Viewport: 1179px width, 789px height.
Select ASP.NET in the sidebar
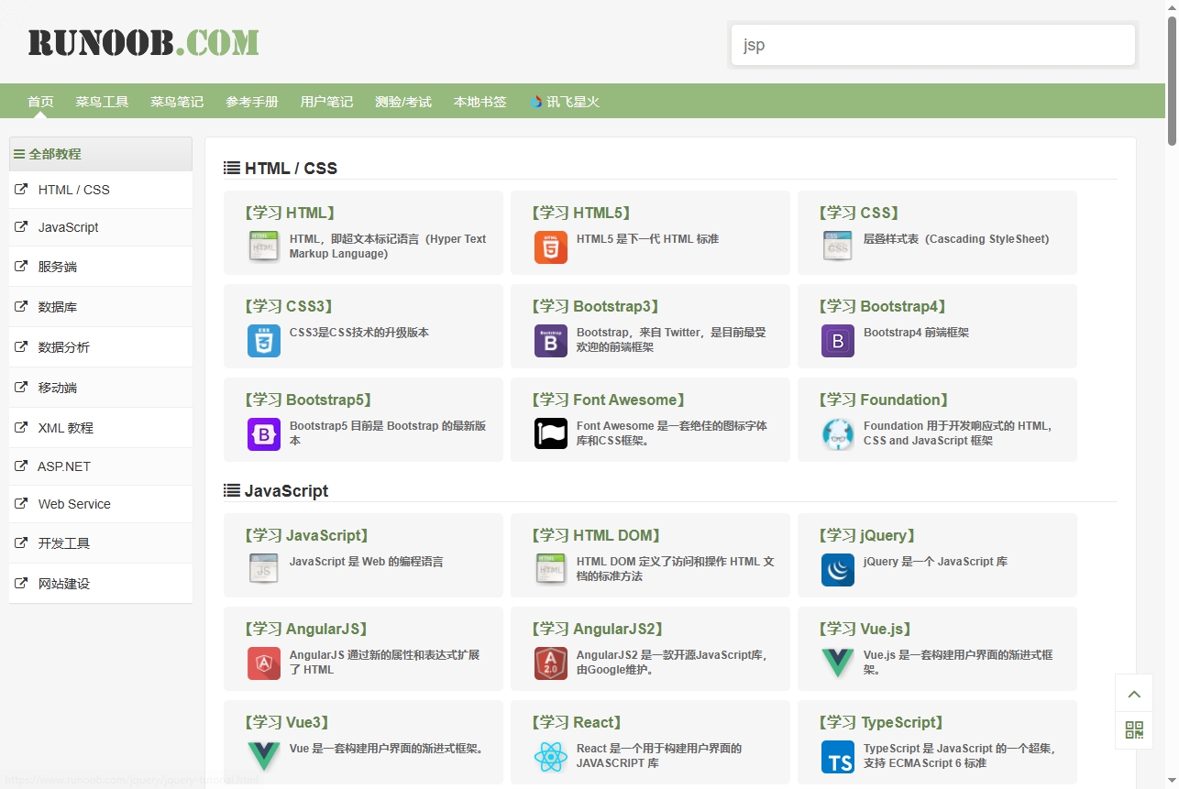(101, 466)
